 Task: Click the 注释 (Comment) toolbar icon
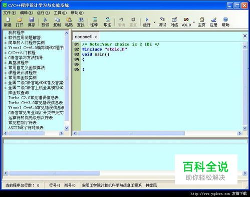coord(94,22)
